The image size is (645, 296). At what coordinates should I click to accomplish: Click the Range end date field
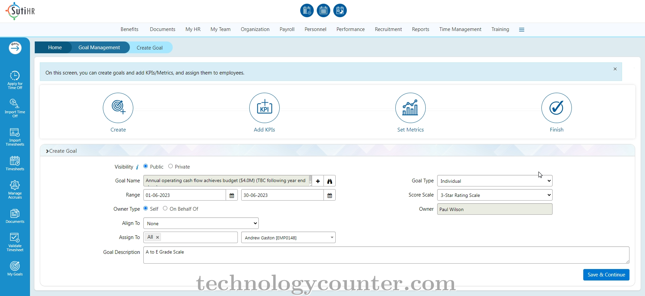click(282, 195)
